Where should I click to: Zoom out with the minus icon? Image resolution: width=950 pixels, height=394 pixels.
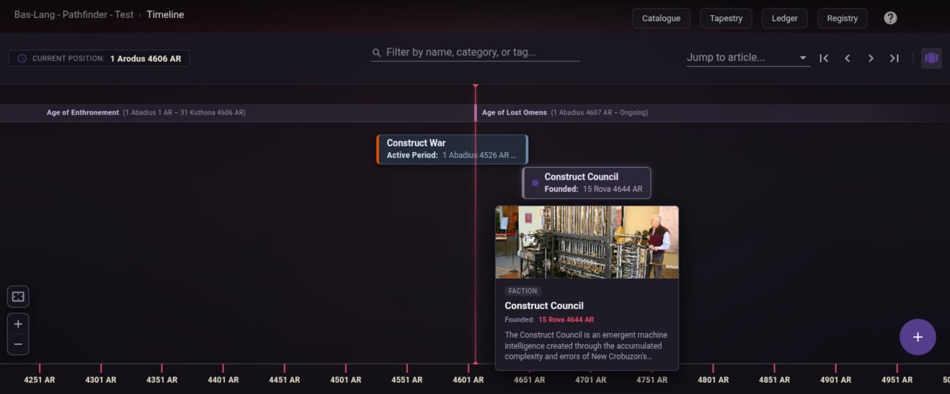[18, 344]
